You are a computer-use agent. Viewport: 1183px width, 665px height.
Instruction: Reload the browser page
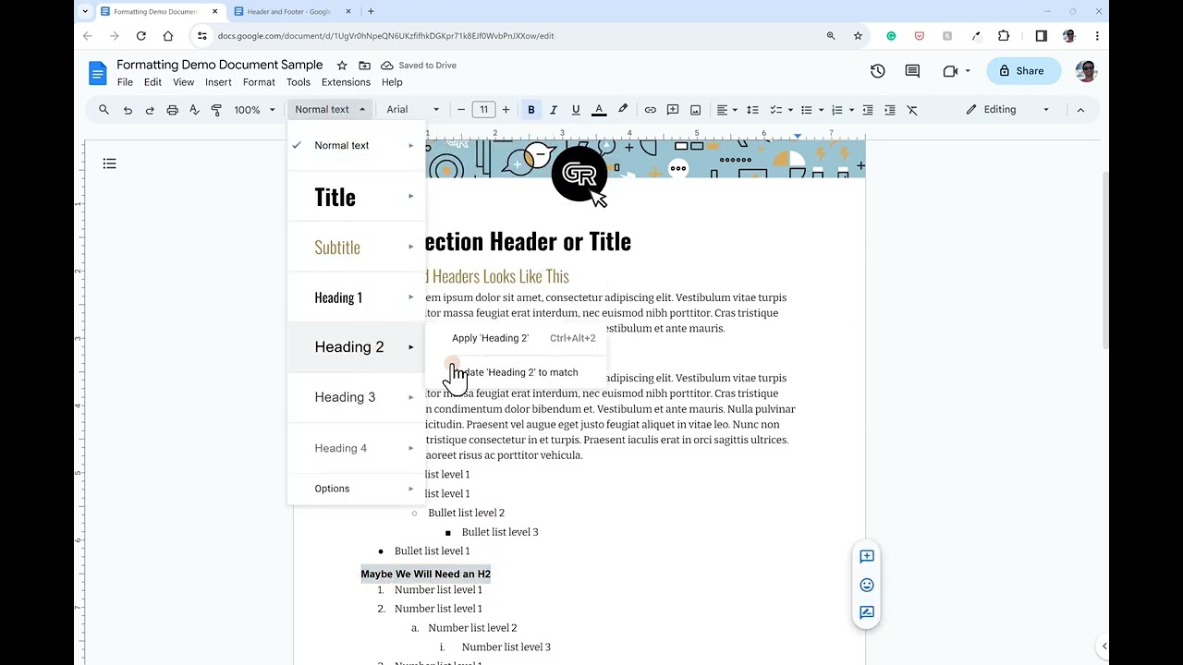pyautogui.click(x=140, y=36)
